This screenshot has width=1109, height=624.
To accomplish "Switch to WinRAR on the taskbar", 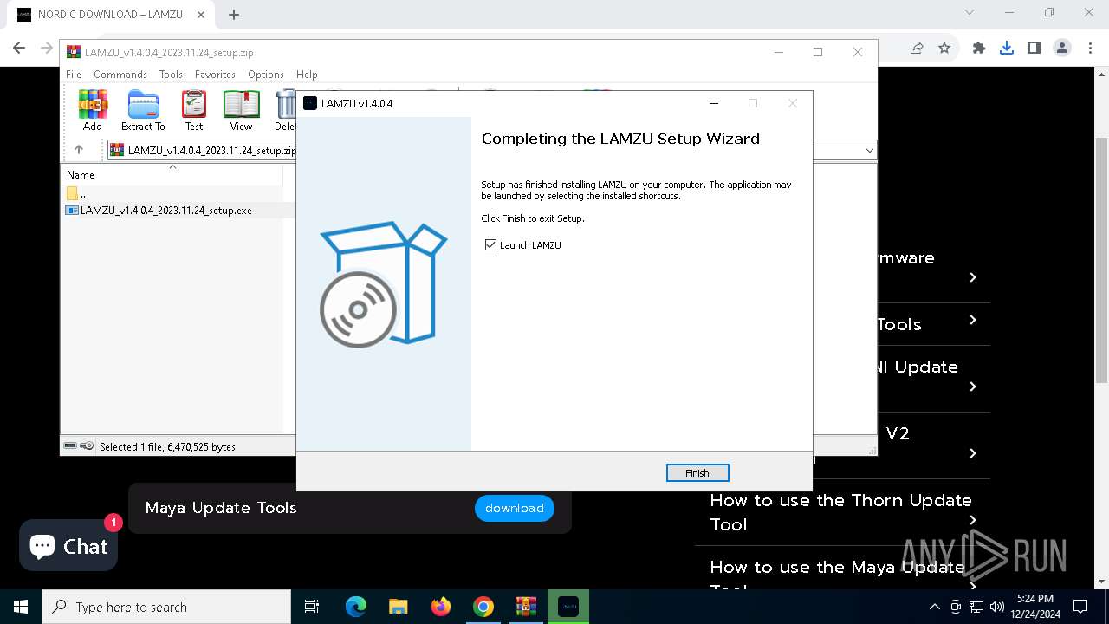I will tap(526, 607).
